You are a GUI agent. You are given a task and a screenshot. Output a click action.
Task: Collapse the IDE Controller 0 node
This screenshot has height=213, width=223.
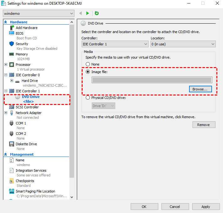[6, 75]
